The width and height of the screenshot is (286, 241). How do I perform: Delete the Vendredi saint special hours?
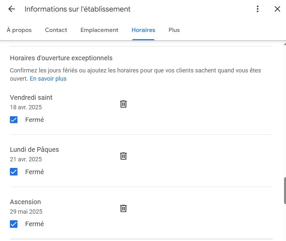[123, 104]
